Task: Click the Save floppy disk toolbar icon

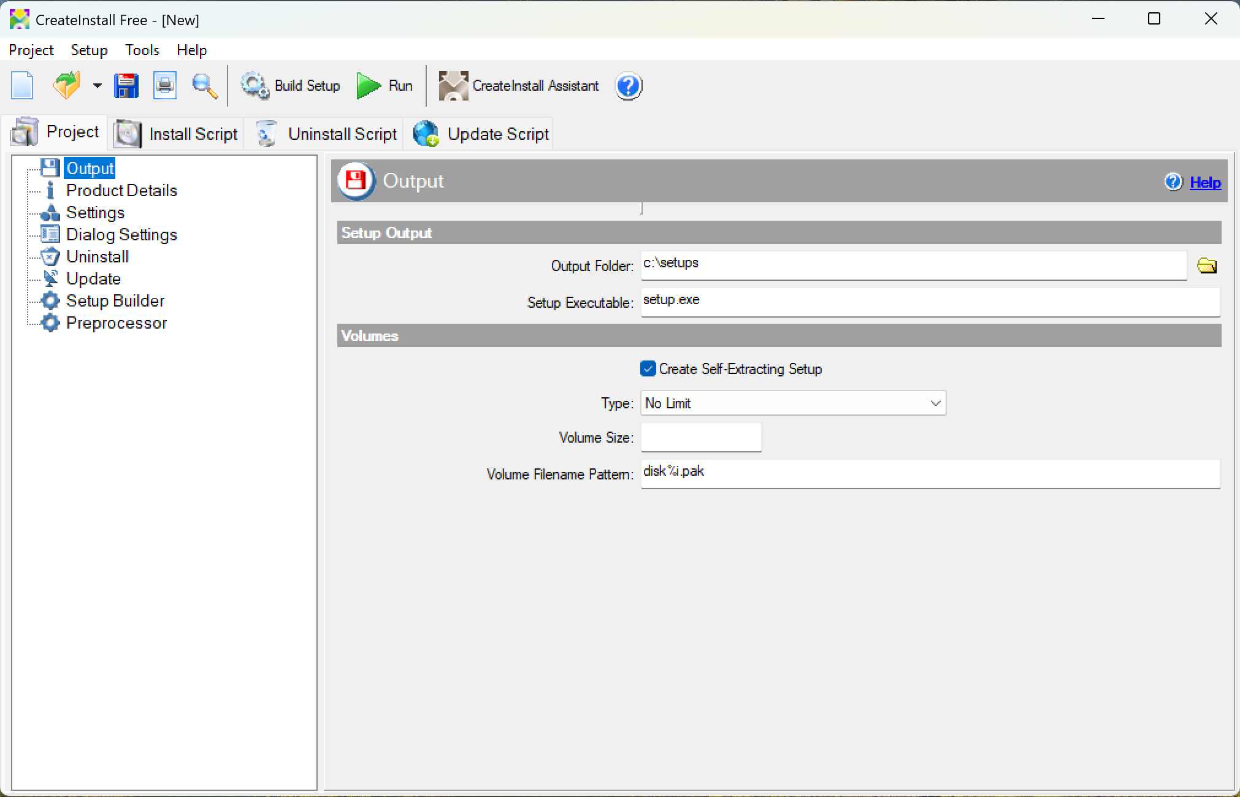Action: coord(126,85)
